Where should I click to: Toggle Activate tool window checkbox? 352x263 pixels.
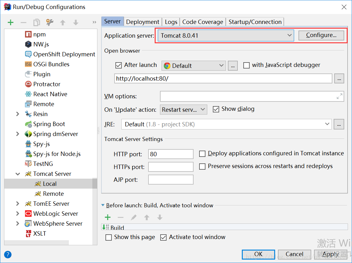[x=163, y=237]
